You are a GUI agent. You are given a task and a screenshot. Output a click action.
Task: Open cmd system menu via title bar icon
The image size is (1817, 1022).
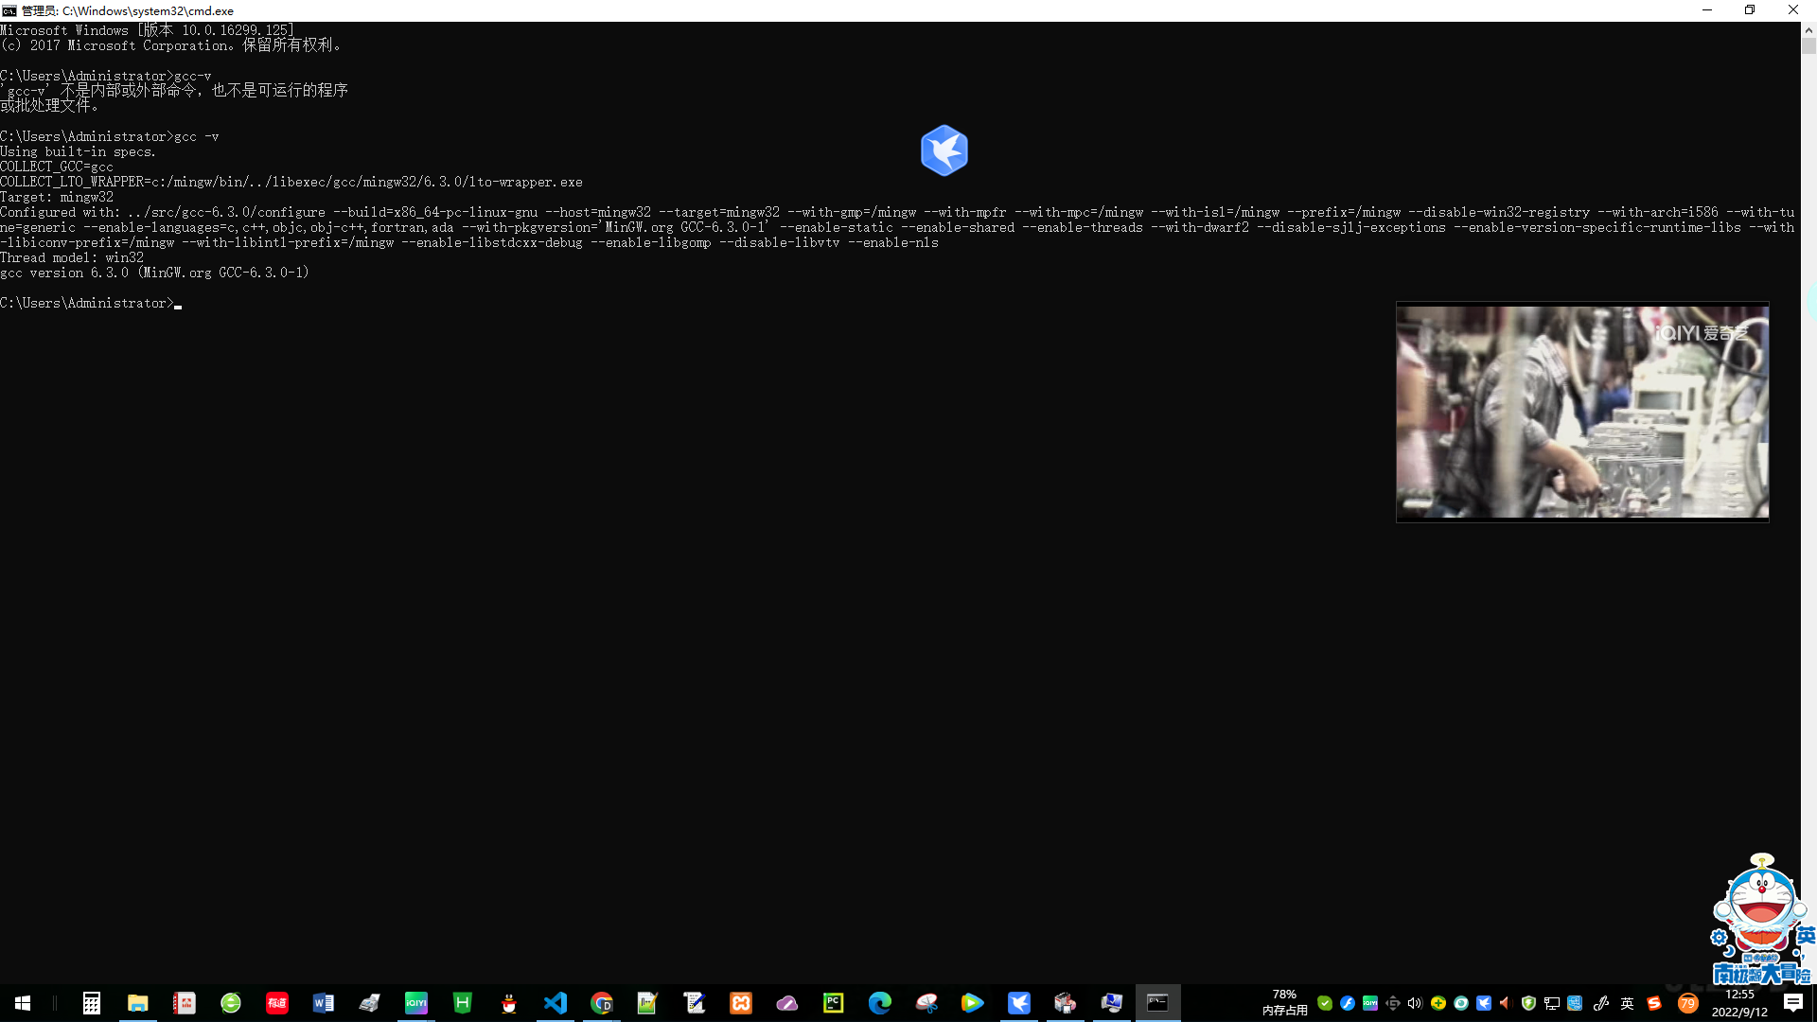tap(9, 10)
